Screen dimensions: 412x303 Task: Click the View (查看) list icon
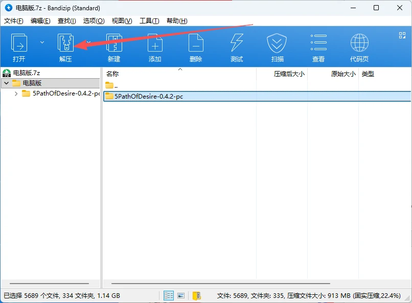pyautogui.click(x=318, y=42)
